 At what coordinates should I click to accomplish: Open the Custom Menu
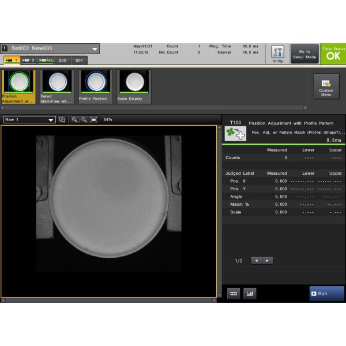(x=326, y=86)
